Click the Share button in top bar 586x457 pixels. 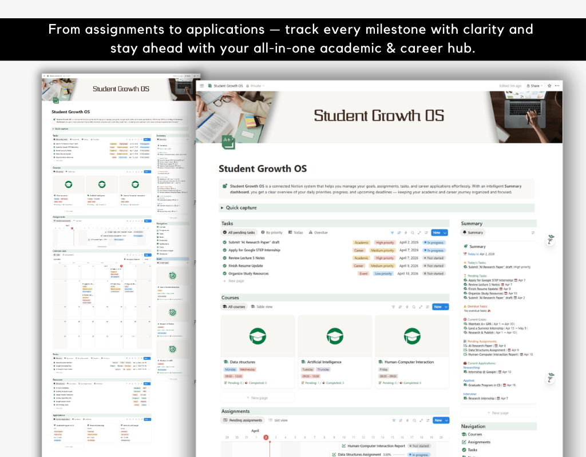(535, 86)
